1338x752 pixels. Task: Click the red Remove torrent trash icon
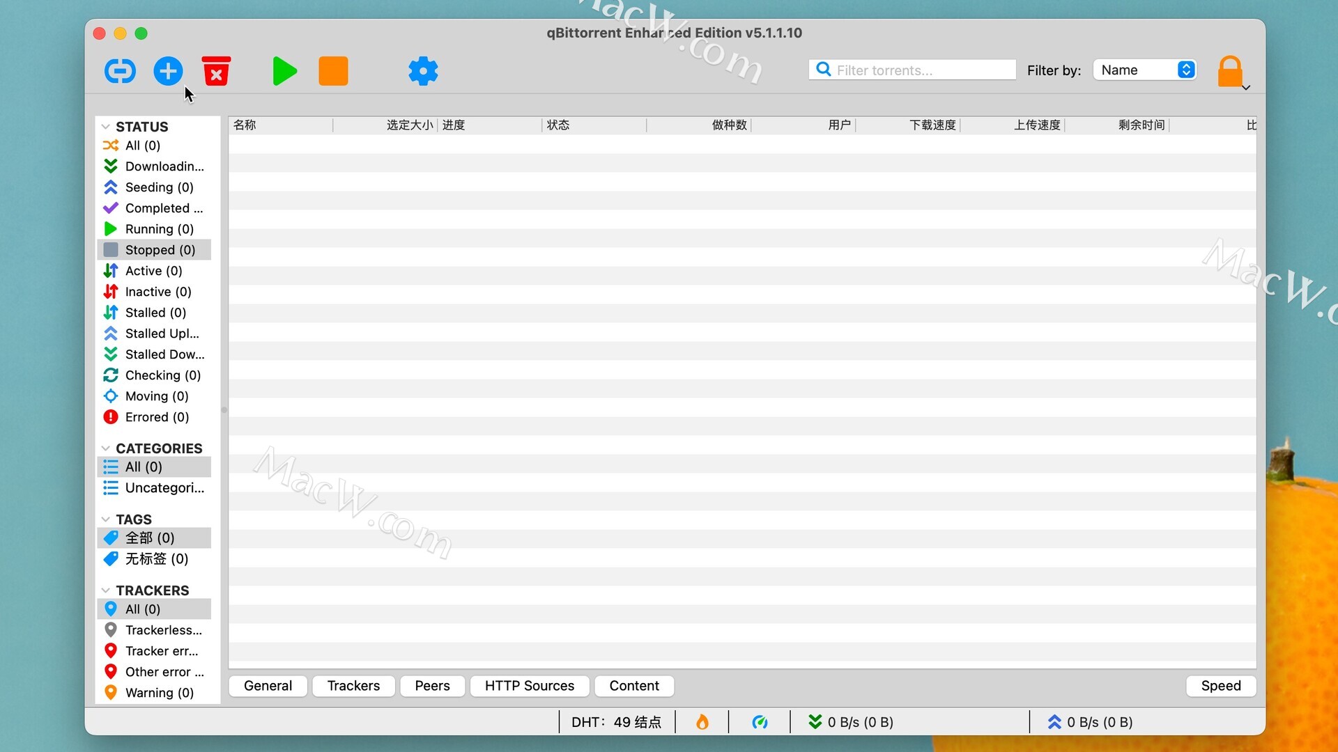click(216, 71)
